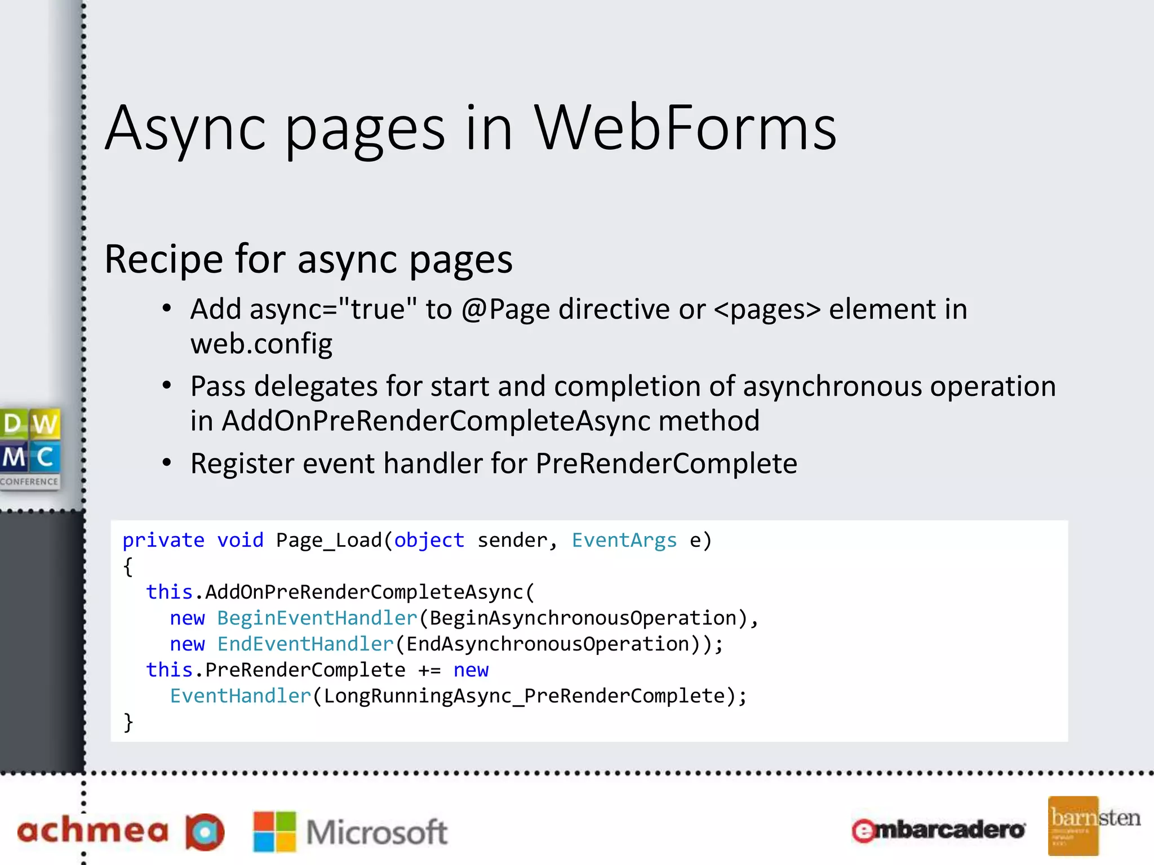Click the barnsten orange logo
Image resolution: width=1154 pixels, height=865 pixels.
click(x=1073, y=826)
